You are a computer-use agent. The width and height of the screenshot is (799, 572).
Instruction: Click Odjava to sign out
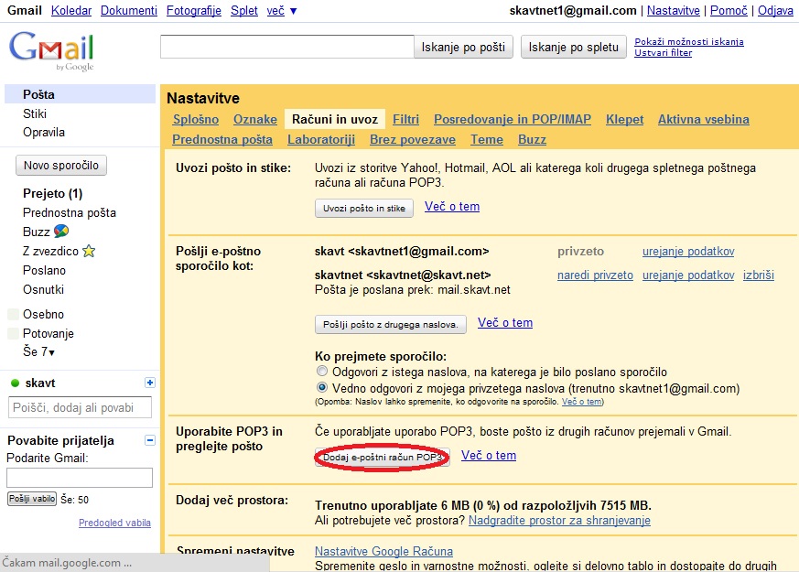[775, 11]
